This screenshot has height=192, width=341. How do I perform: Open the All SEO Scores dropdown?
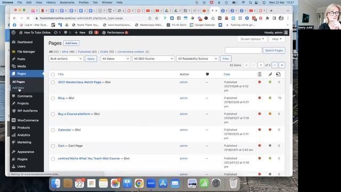tap(153, 59)
